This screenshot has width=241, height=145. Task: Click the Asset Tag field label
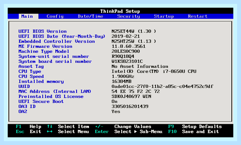[x=31, y=66]
